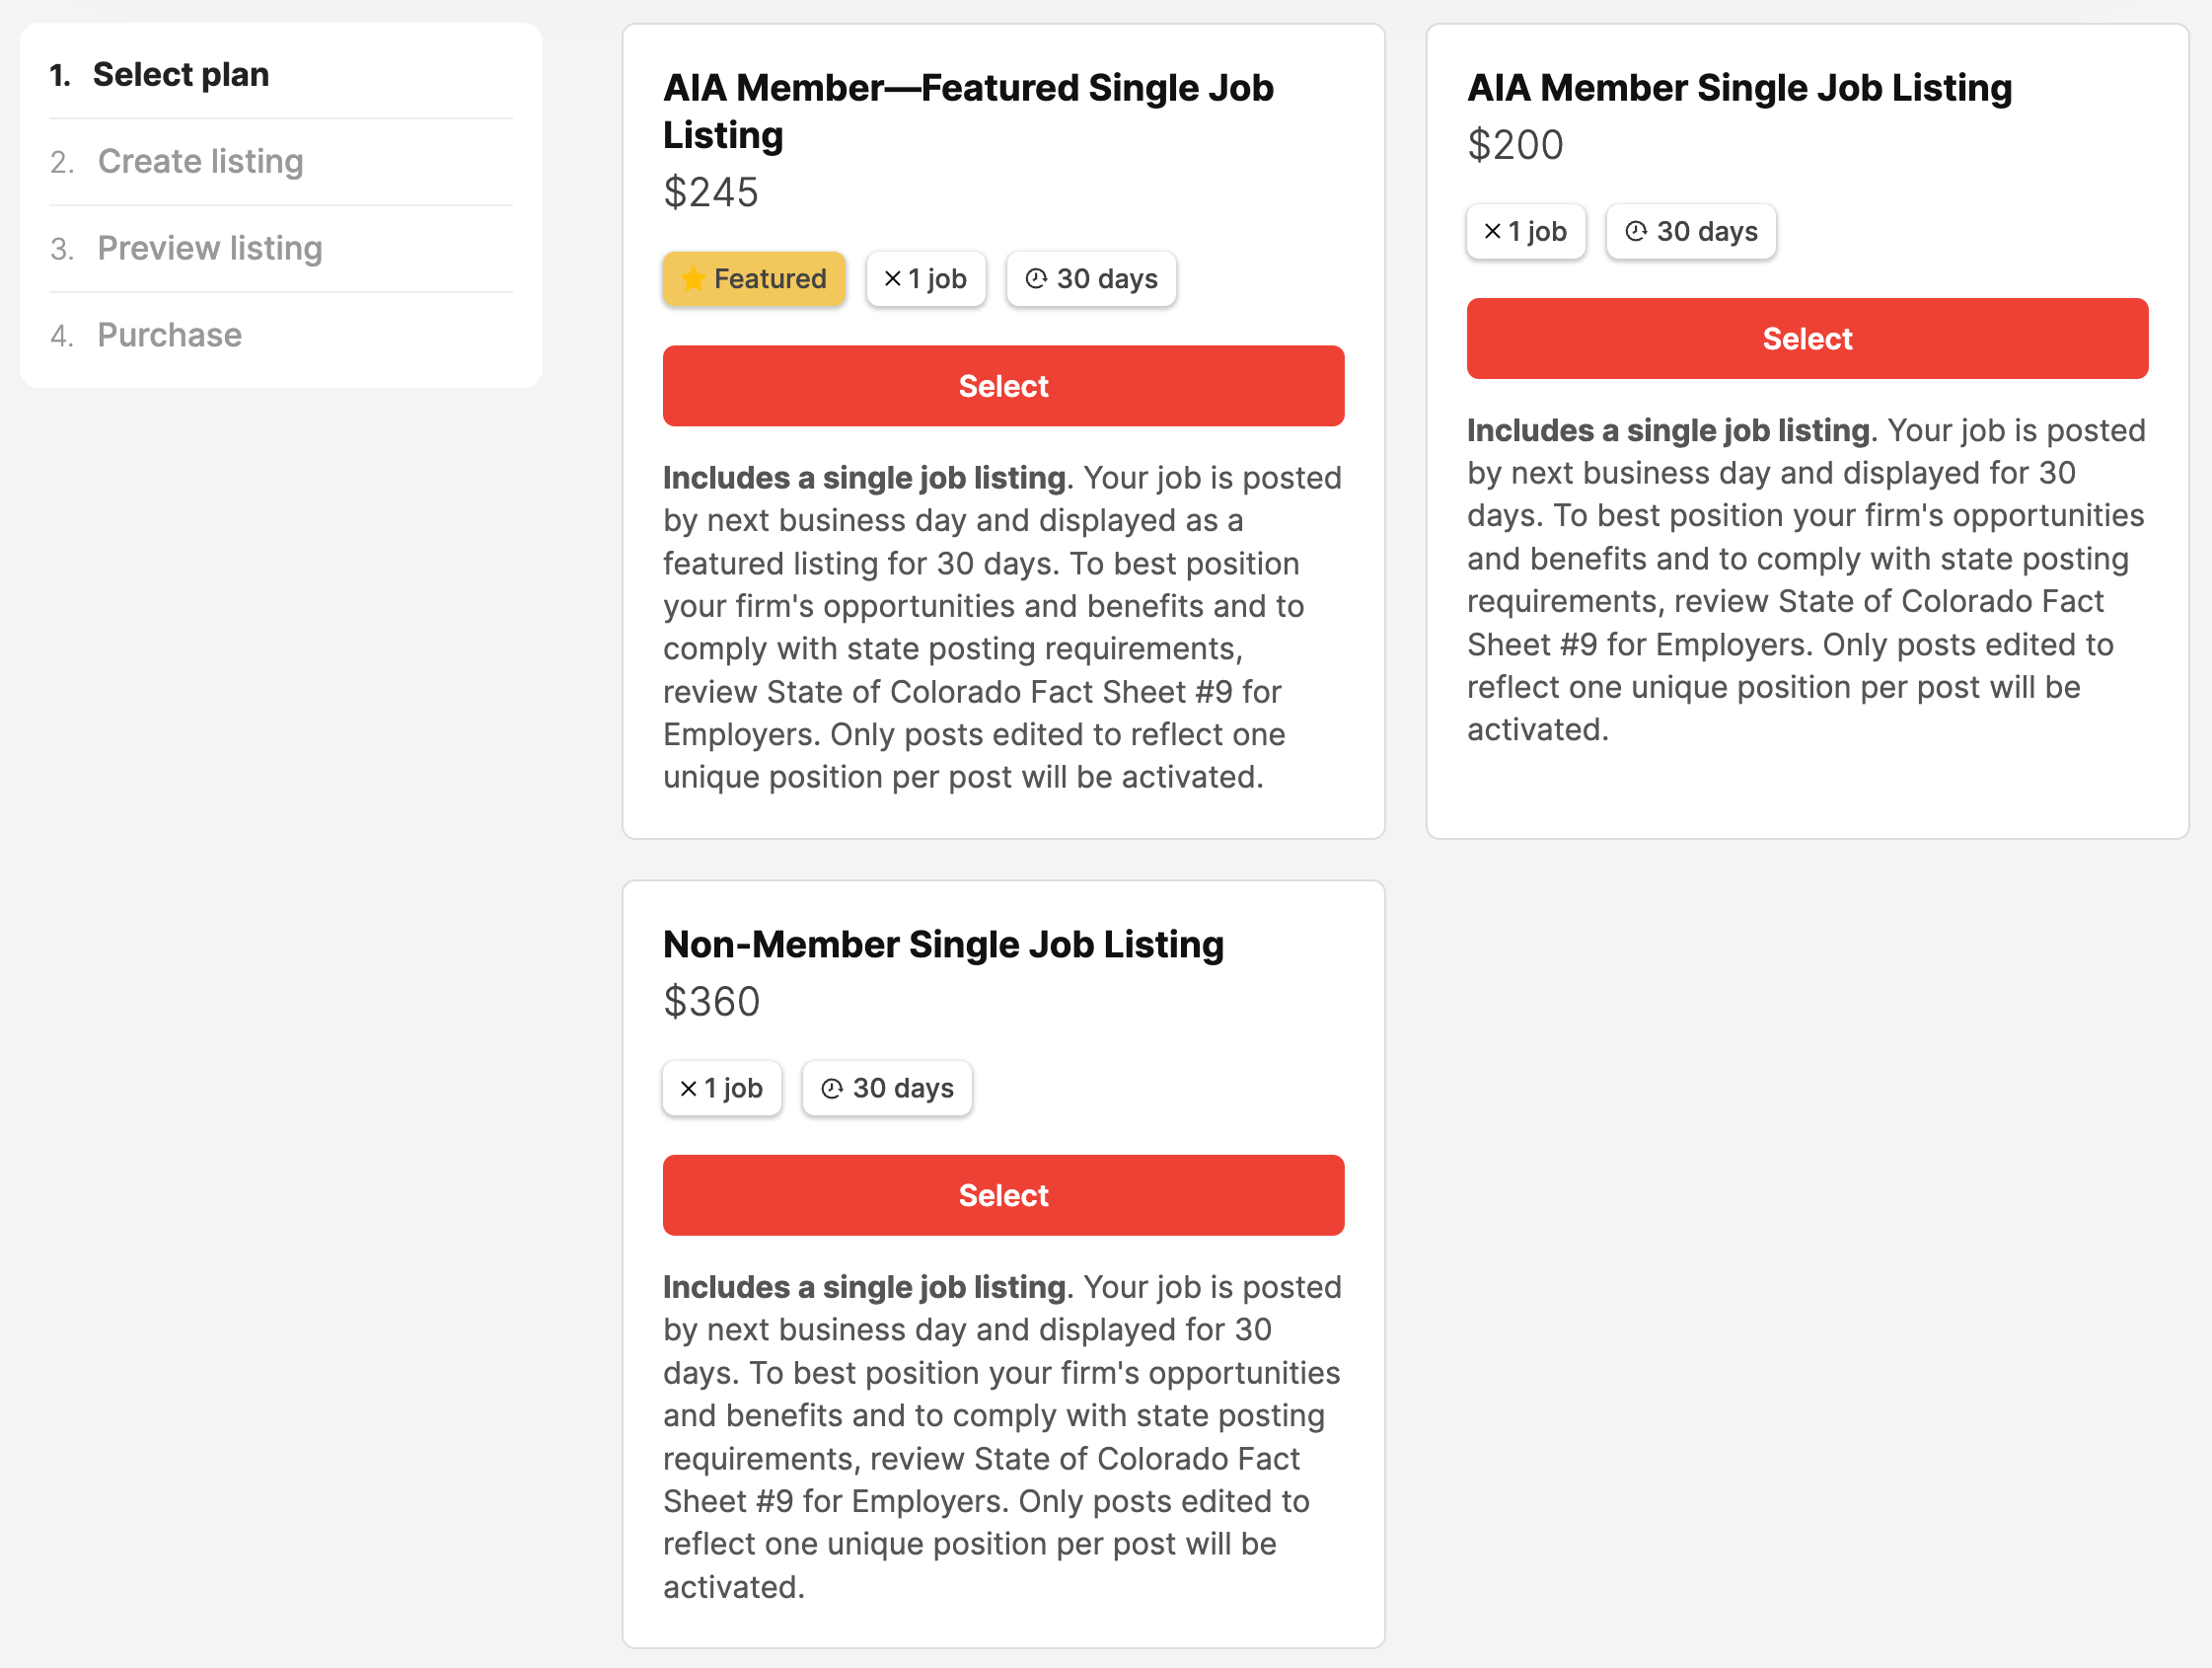Viewport: 2212px width, 1668px height.
Task: Click the Select plan step
Action: (181, 74)
